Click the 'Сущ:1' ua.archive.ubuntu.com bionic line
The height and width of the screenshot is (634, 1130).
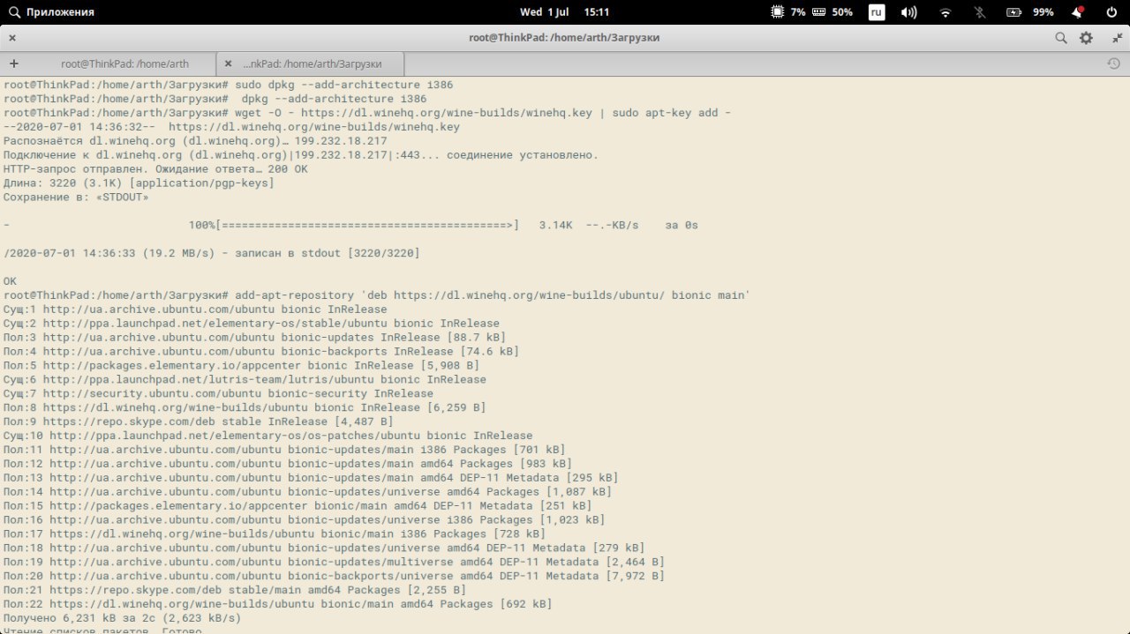coord(195,310)
